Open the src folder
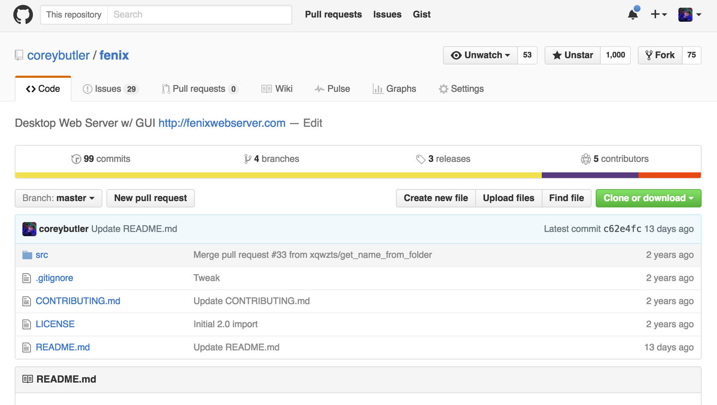 click(42, 255)
